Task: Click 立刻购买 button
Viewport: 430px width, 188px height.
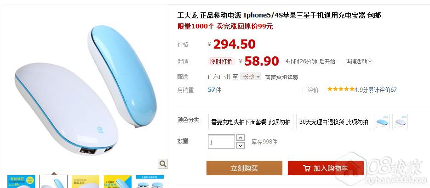Action: 244,168
